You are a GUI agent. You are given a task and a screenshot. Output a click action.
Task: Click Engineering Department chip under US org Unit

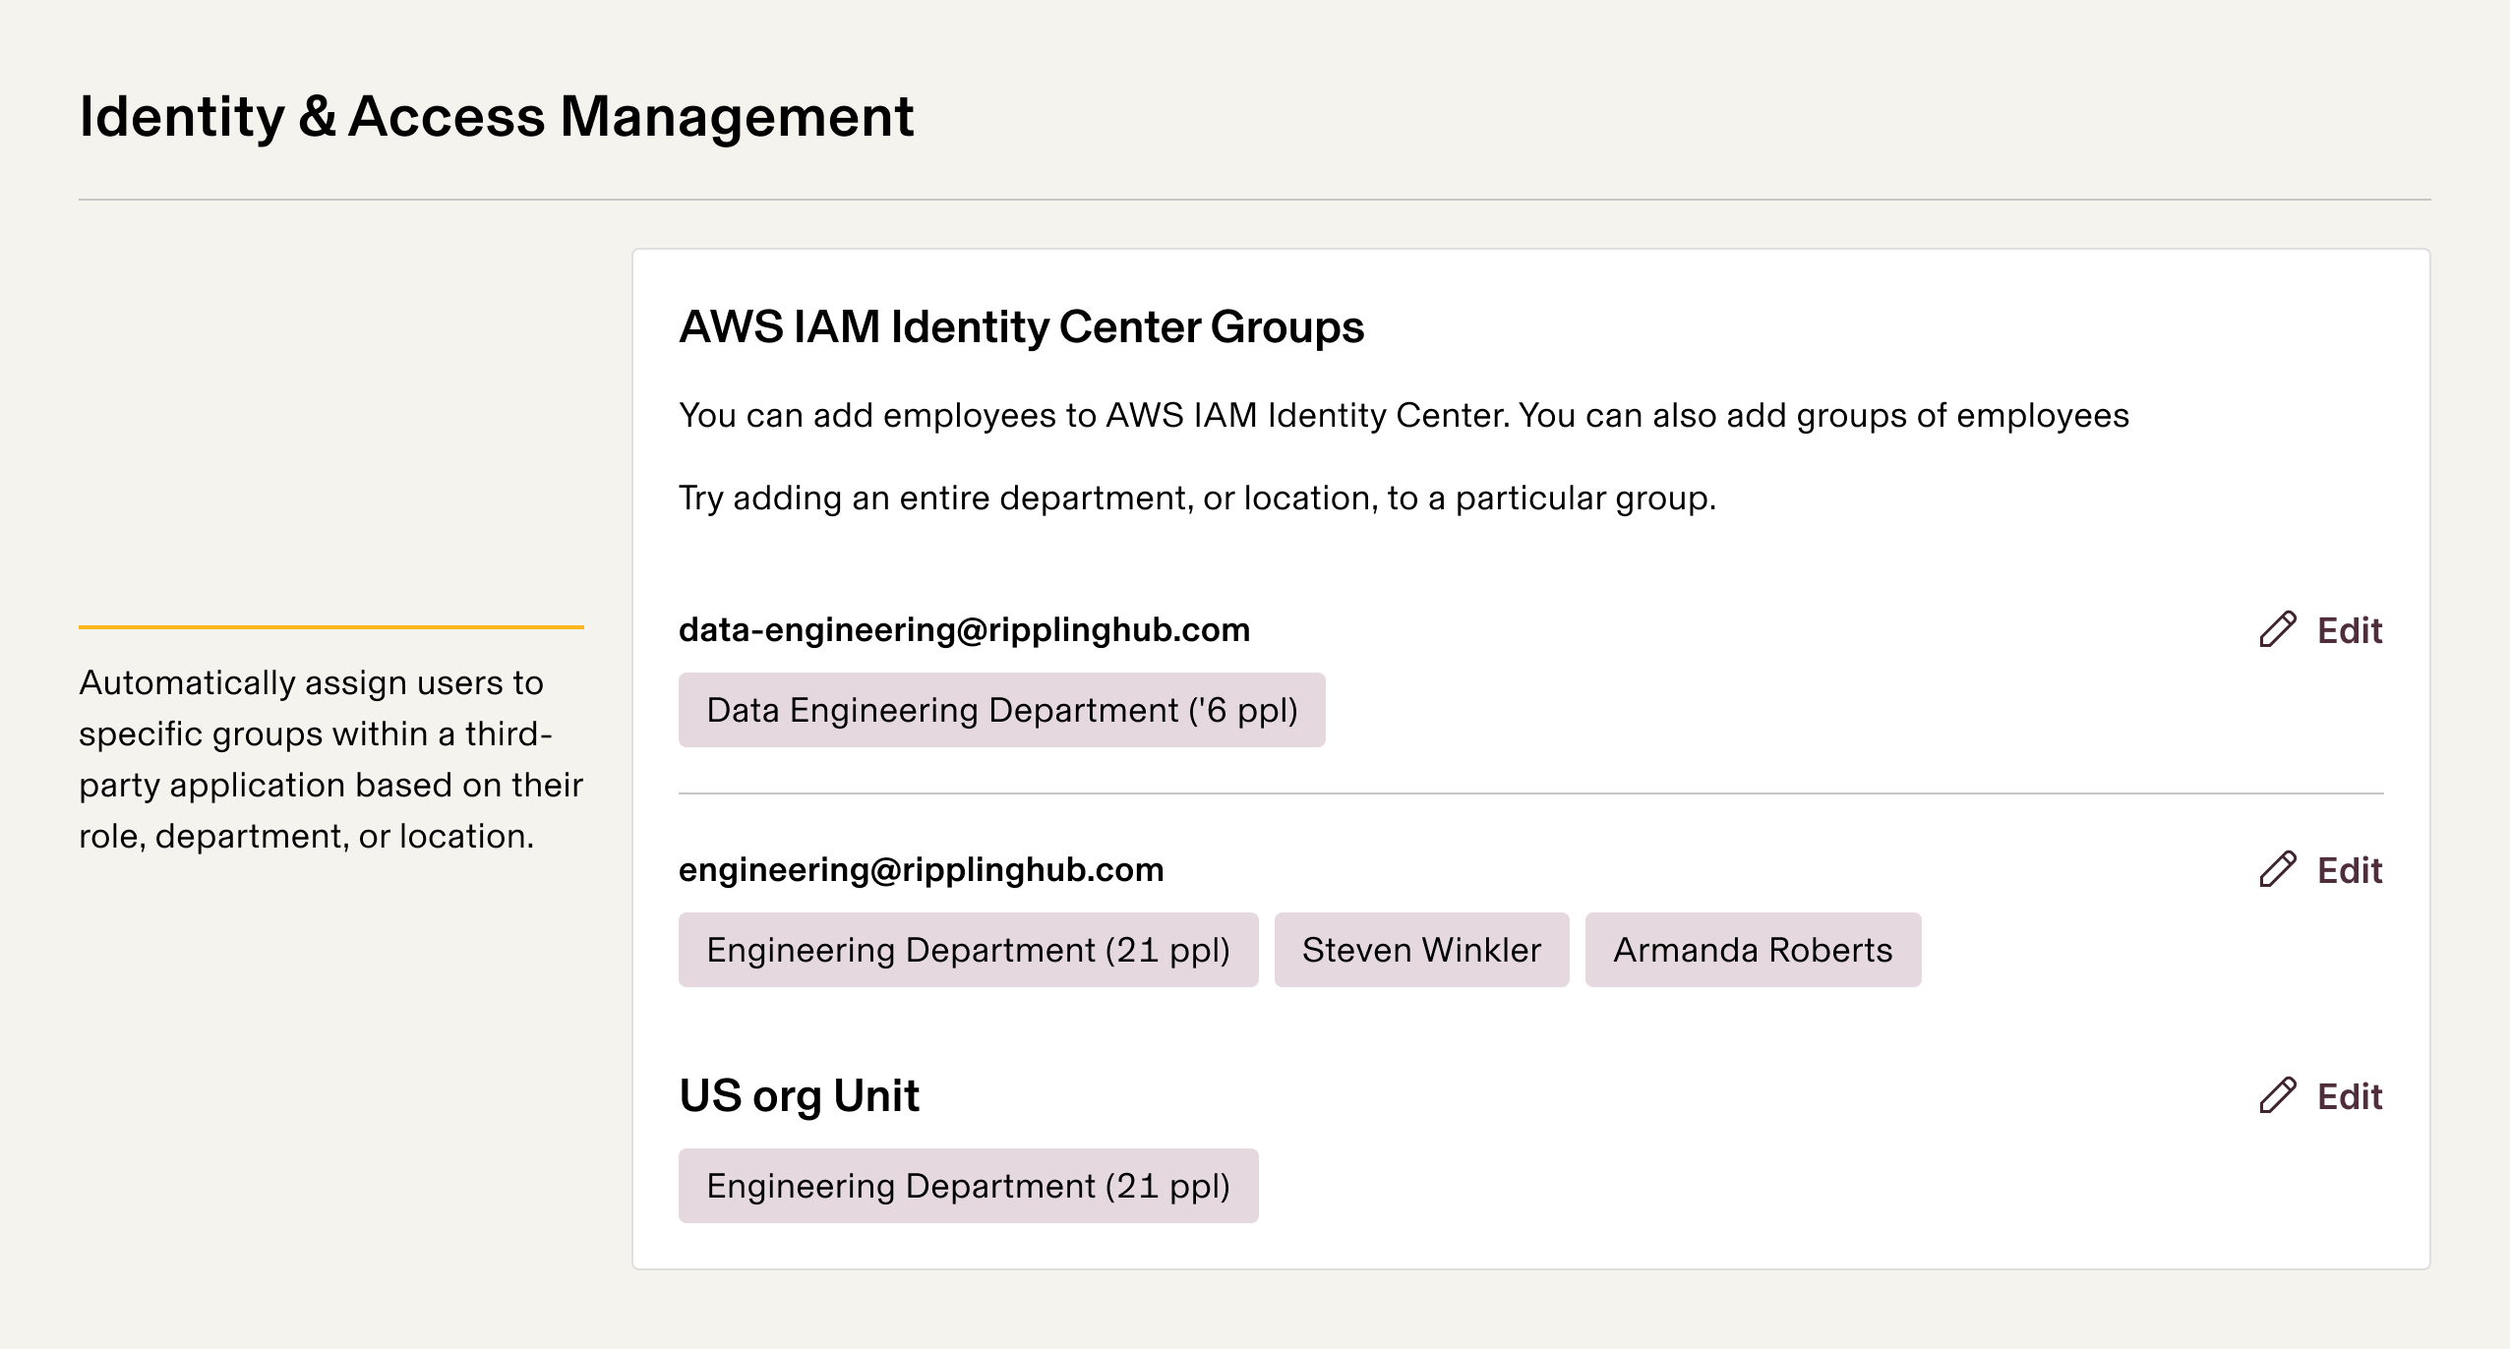[x=968, y=1186]
